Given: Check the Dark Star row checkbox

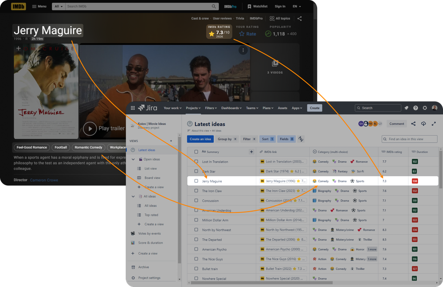Looking at the screenshot, I should [196, 171].
